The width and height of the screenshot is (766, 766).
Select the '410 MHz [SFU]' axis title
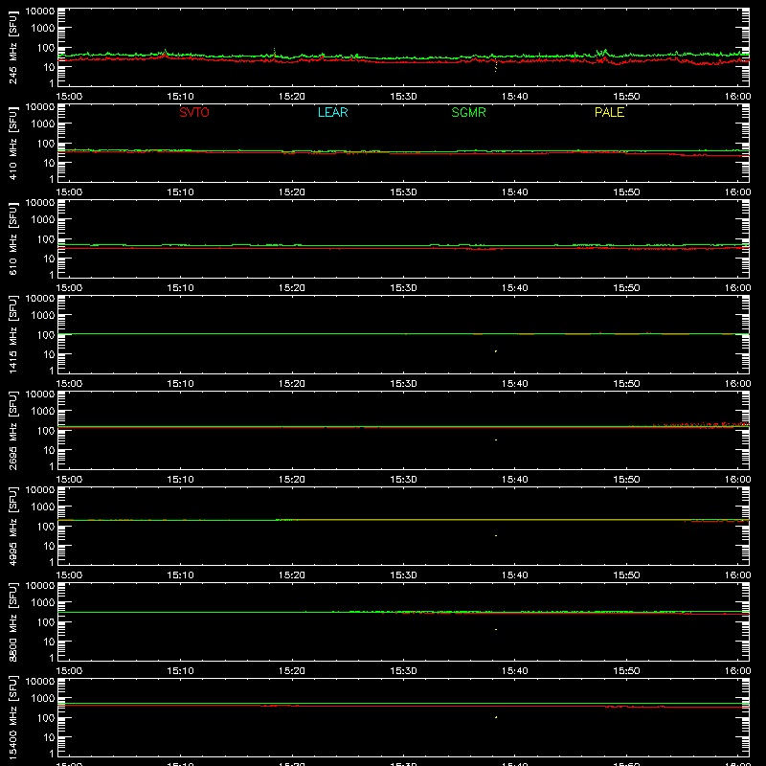click(12, 144)
